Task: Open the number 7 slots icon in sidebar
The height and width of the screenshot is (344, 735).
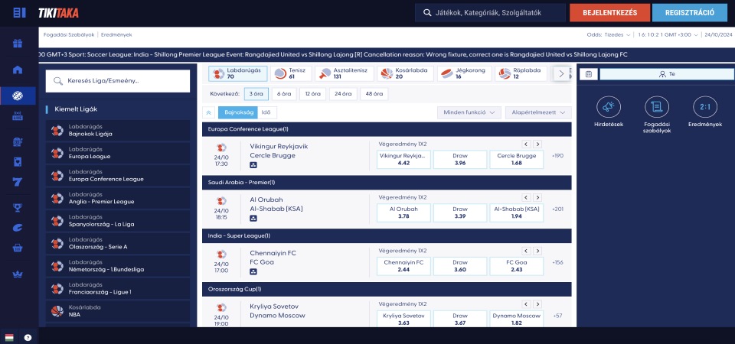Action: 18,182
